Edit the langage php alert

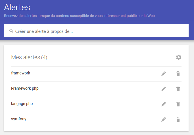[x=164, y=104]
